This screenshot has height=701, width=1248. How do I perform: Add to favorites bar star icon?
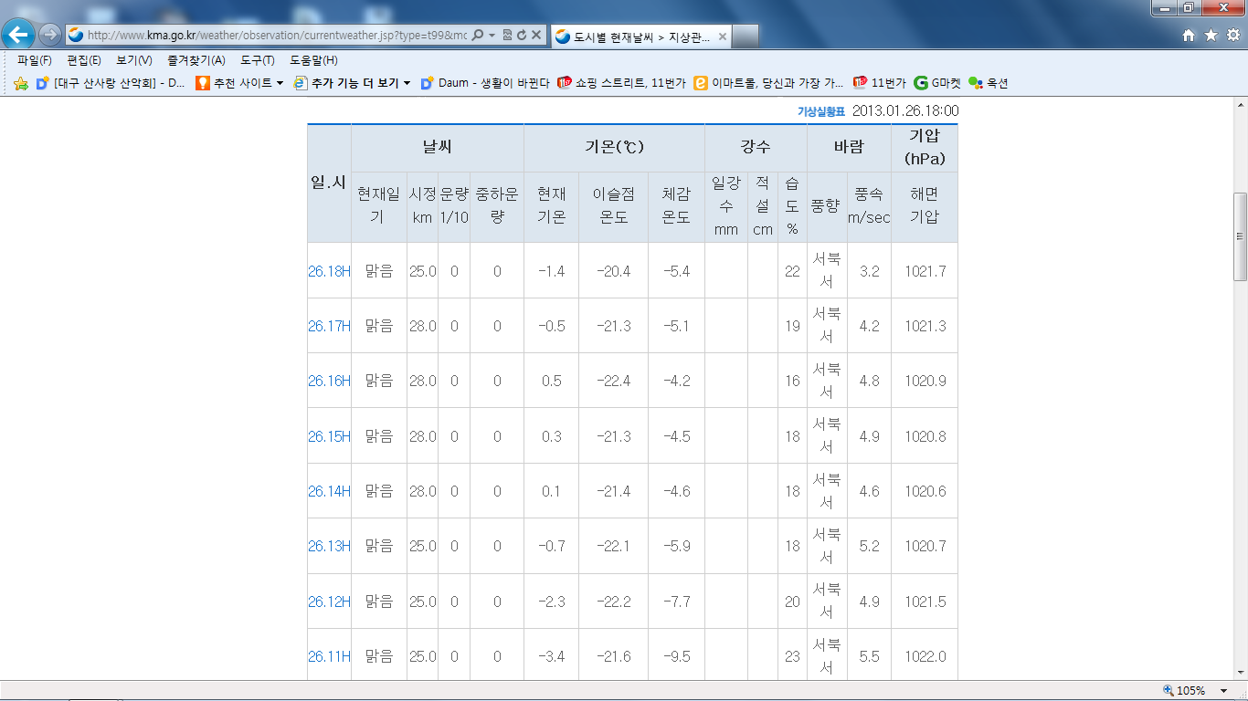(20, 83)
